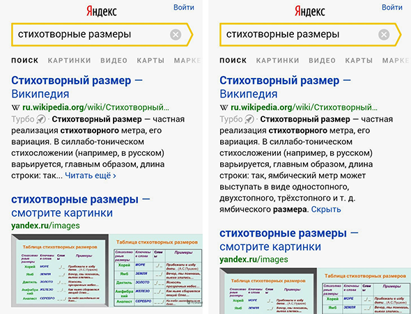Open yandex.ru/images URL in left screenshot
411x314 pixels.
coord(45,226)
